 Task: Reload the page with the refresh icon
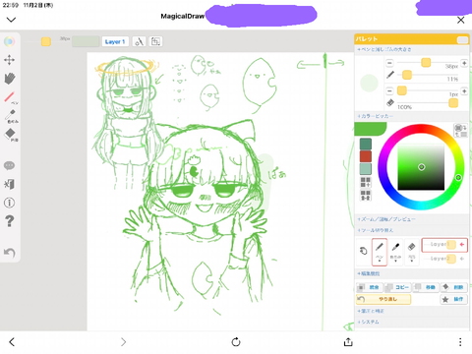coord(236,342)
